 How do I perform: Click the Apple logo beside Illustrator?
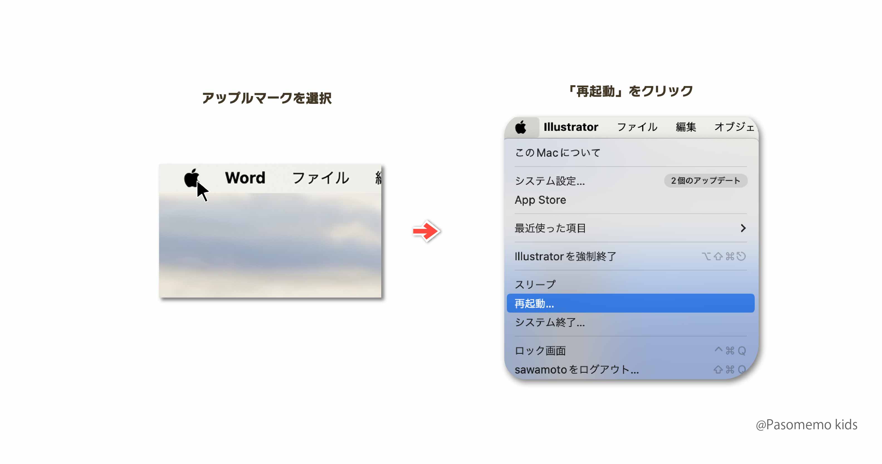521,127
